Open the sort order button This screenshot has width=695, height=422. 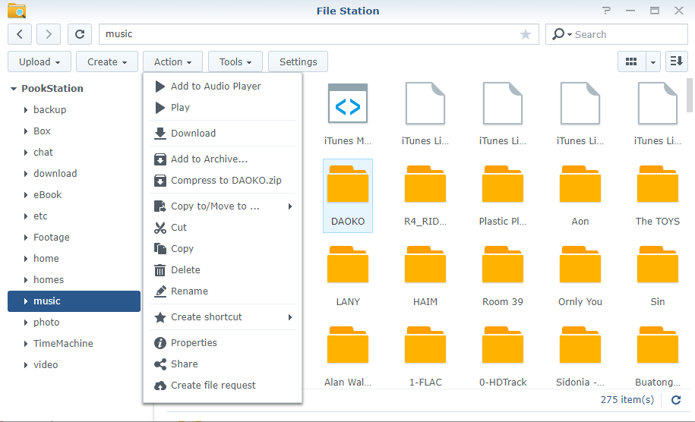pos(676,61)
